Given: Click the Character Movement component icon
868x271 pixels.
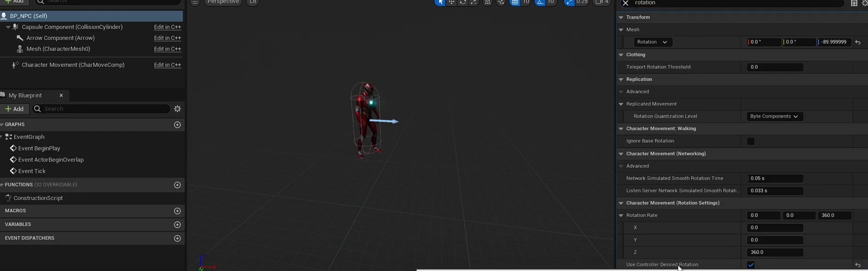Looking at the screenshot, I should pos(15,65).
